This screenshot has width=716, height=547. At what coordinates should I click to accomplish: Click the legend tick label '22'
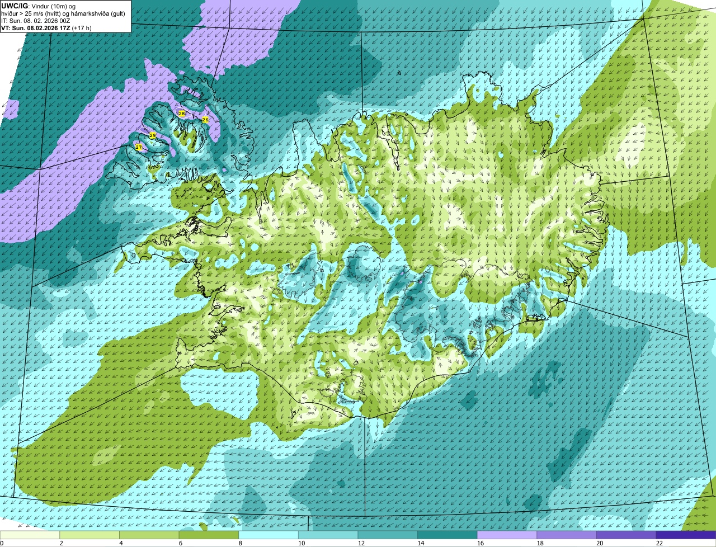660,543
